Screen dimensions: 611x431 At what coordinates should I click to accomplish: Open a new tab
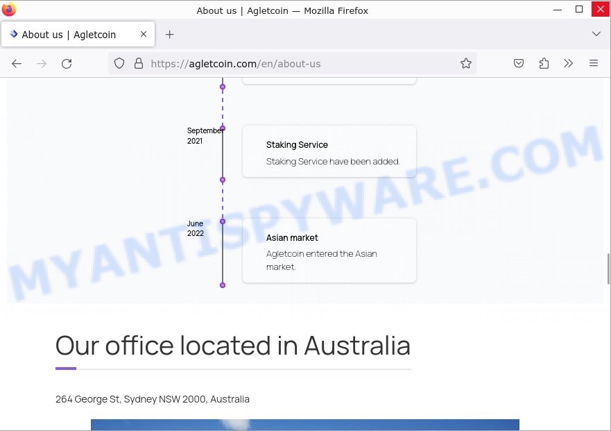click(x=169, y=34)
